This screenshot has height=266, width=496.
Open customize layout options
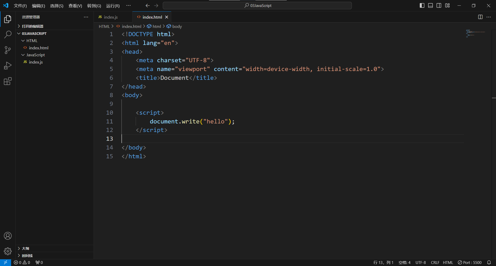pos(447,5)
